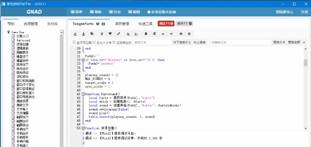
Task: Switch to the 资源管理 tab
Action: pos(31,24)
